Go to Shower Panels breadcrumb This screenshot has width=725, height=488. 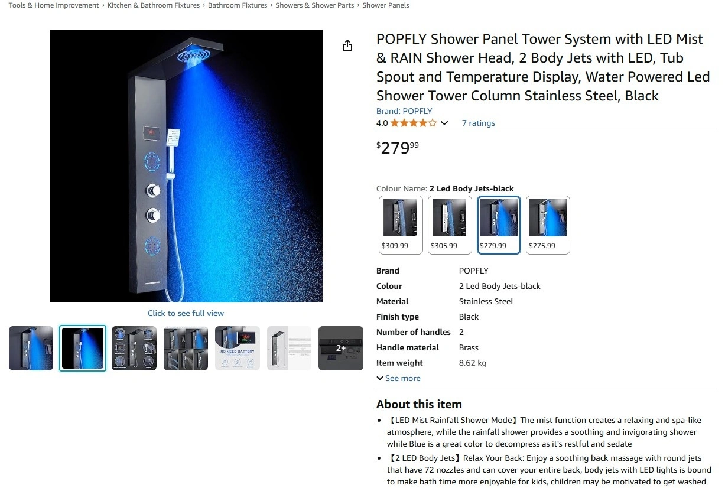click(x=385, y=5)
